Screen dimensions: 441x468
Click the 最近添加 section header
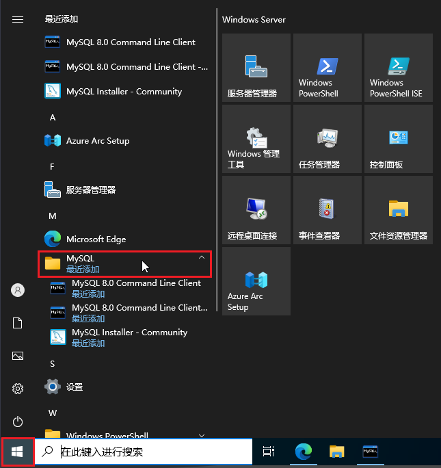[62, 19]
